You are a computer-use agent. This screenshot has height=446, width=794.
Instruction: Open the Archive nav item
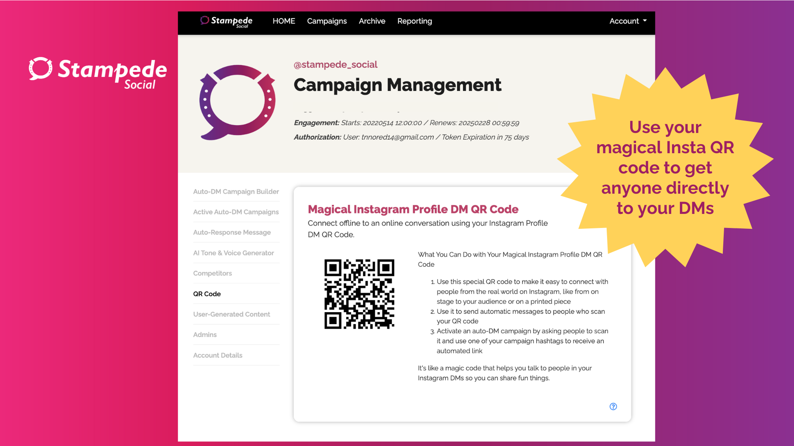click(x=372, y=21)
